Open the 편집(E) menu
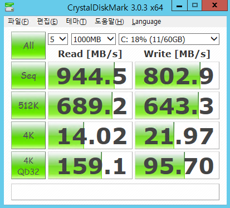This screenshot has height=208, width=230. click(x=47, y=22)
